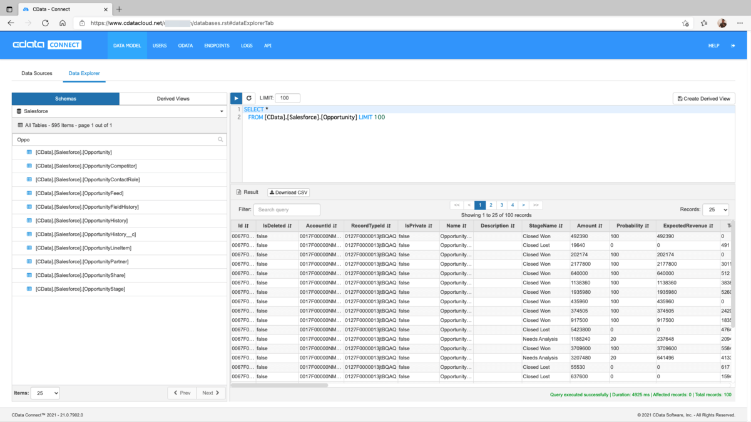
Task: Download results as CSV
Action: [x=289, y=193]
